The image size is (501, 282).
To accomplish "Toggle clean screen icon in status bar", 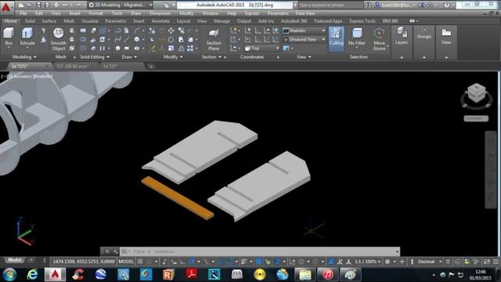I will (x=487, y=262).
